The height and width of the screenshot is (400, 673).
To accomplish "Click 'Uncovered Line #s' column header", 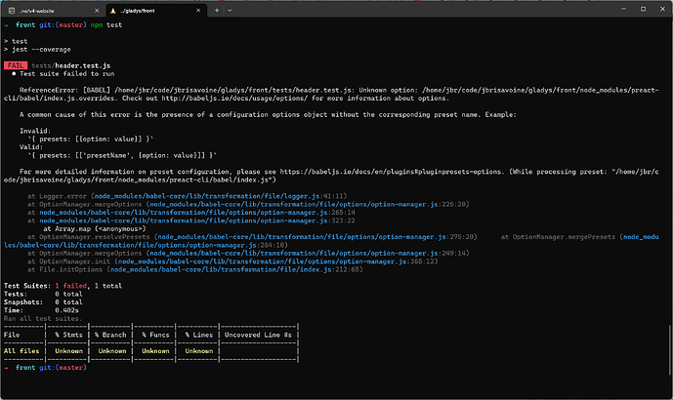I will (258, 335).
